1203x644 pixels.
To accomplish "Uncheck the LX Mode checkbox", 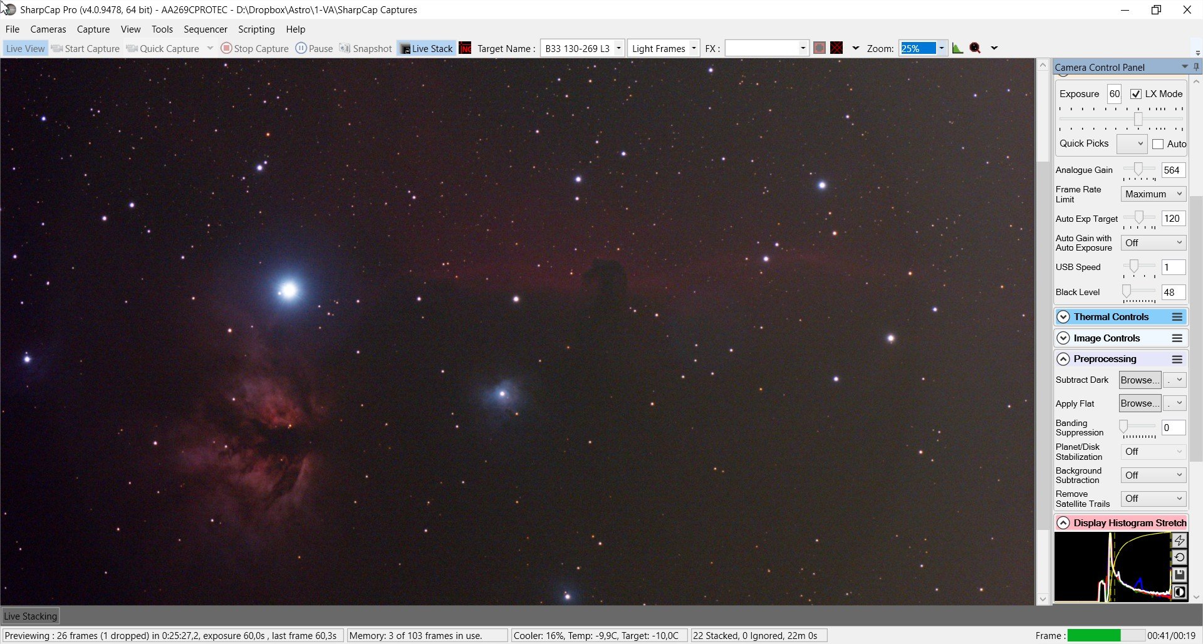I will 1136,94.
